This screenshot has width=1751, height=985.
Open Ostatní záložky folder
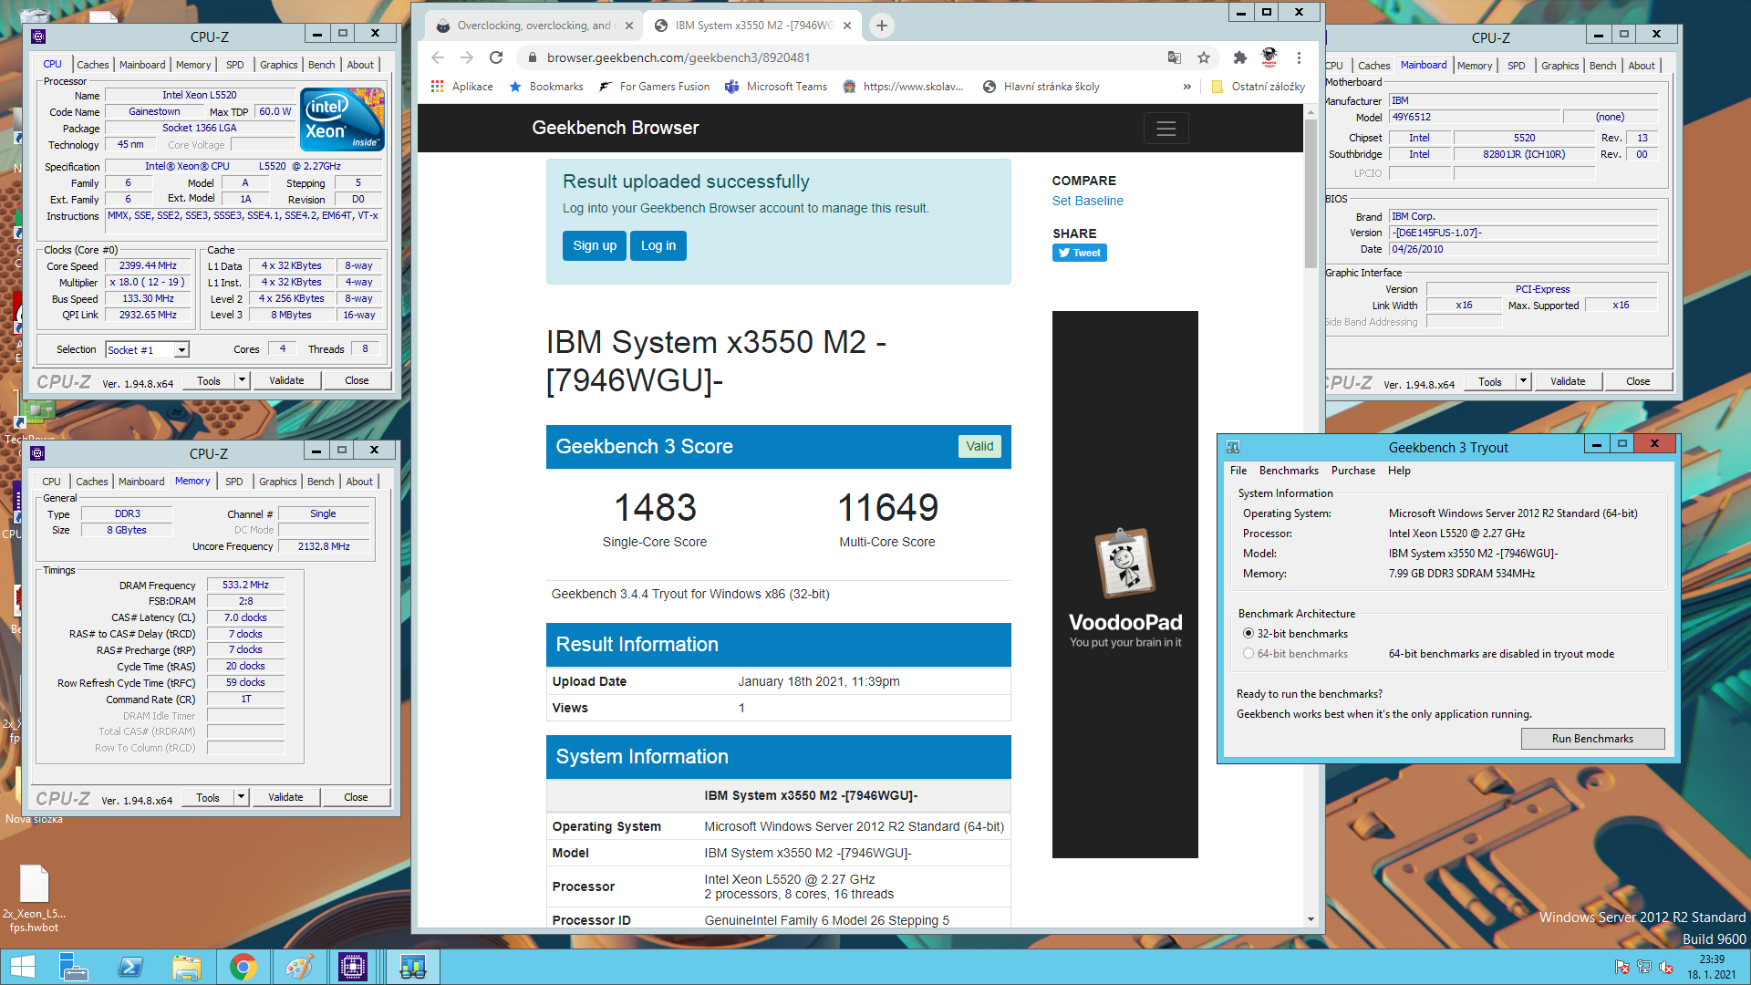pyautogui.click(x=1259, y=87)
